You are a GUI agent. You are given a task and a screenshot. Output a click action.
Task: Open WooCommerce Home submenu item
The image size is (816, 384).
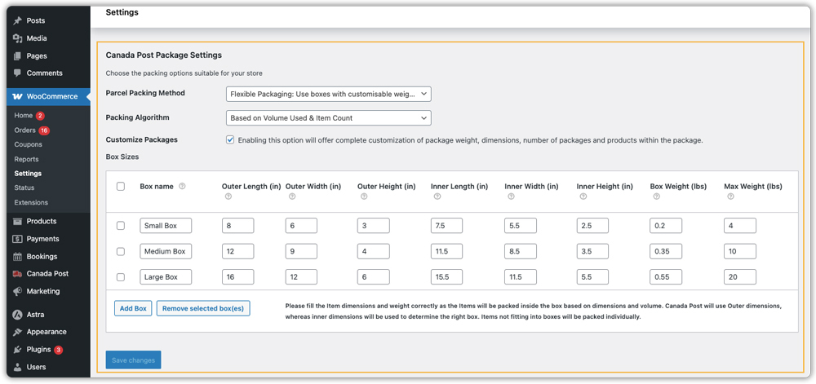point(24,115)
